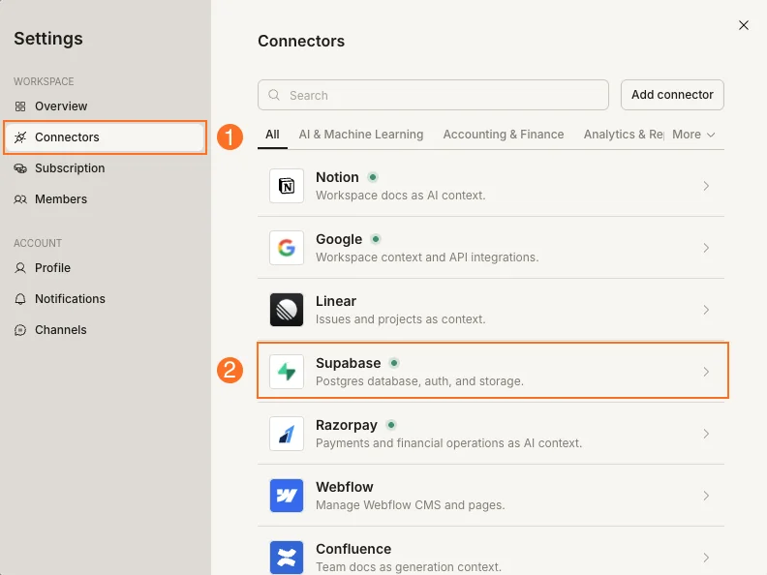The height and width of the screenshot is (575, 767).
Task: Open the Supabase connector title
Action: pos(349,363)
